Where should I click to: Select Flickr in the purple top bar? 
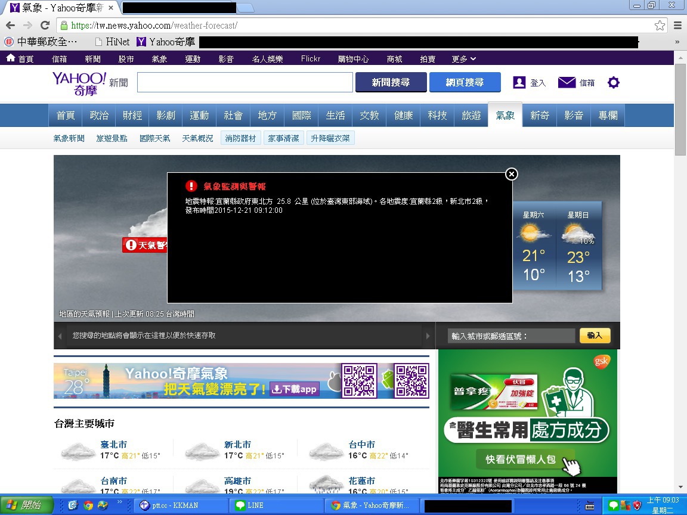[x=311, y=58]
